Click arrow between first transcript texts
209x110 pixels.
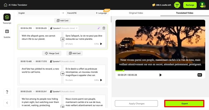(62, 39)
